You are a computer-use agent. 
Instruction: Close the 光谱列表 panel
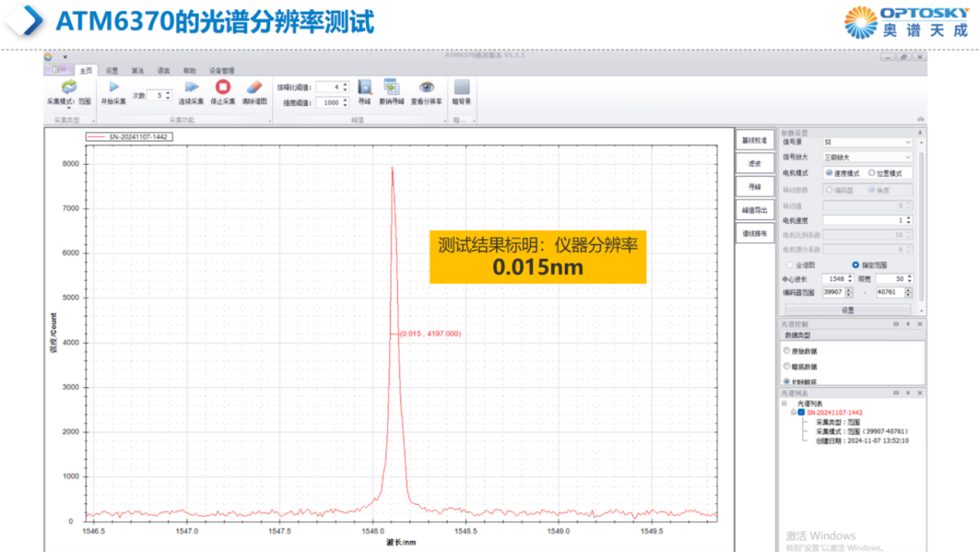[x=920, y=392]
